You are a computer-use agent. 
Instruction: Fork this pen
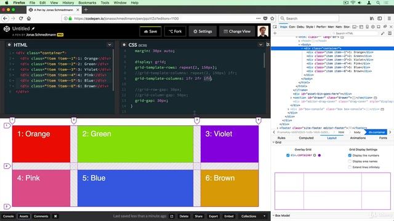(175, 31)
